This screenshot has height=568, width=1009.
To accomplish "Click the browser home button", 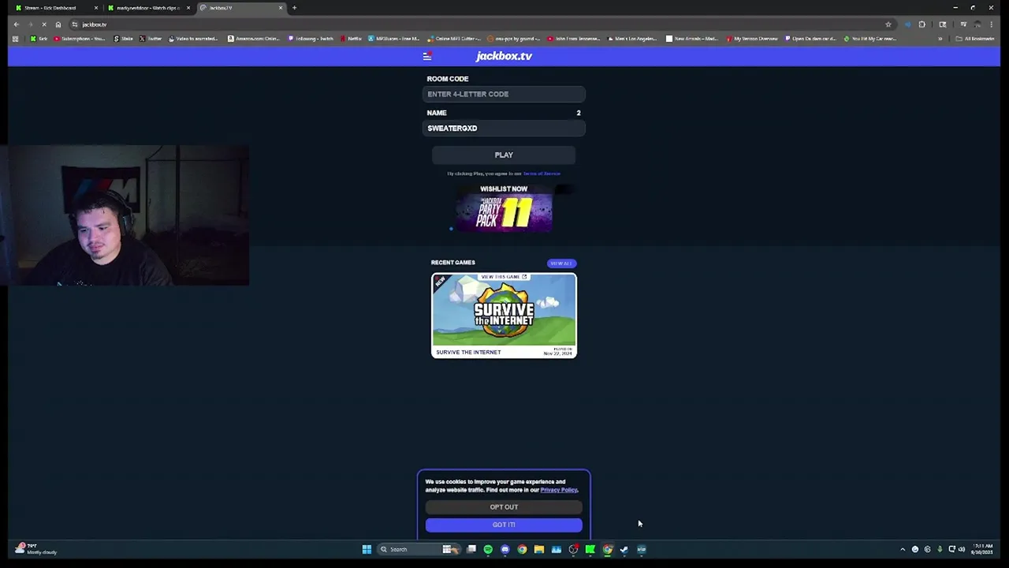I will click(58, 24).
